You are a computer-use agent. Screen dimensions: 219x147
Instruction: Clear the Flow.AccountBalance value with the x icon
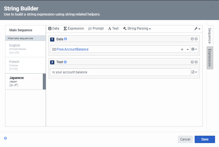(x=182, y=49)
